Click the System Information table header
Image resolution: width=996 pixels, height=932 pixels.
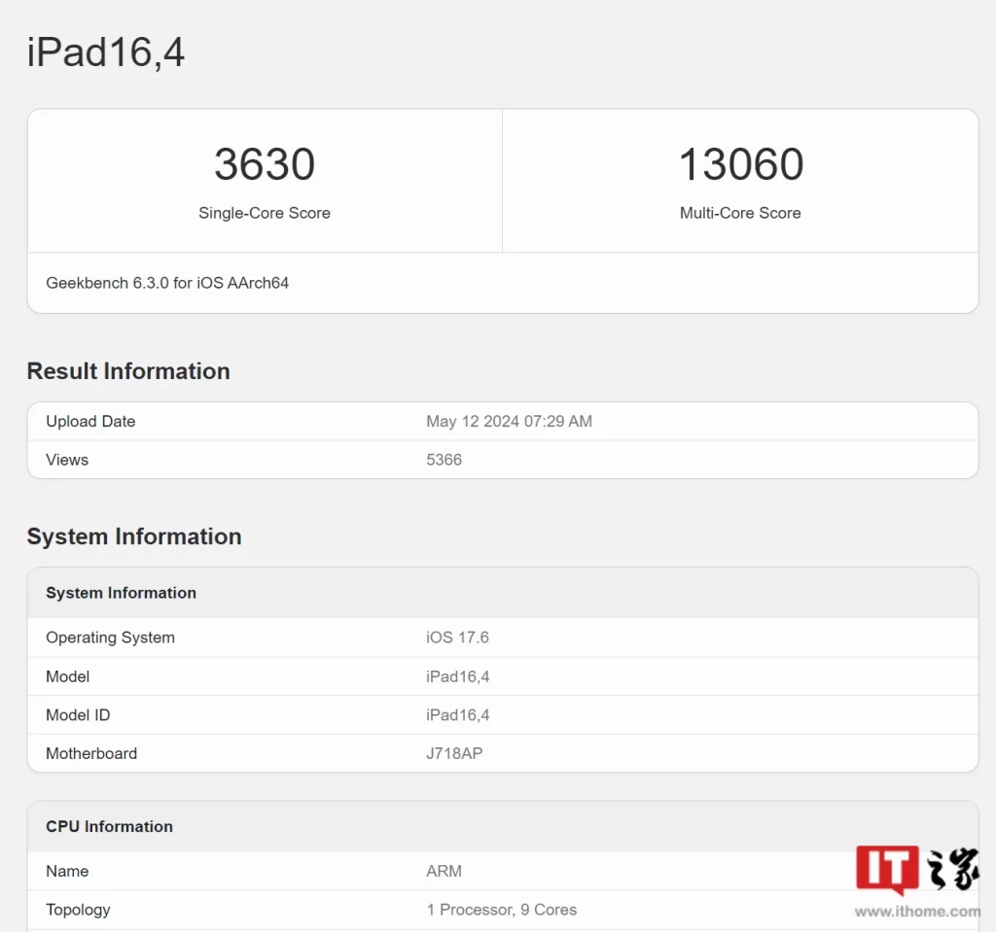click(x=121, y=593)
